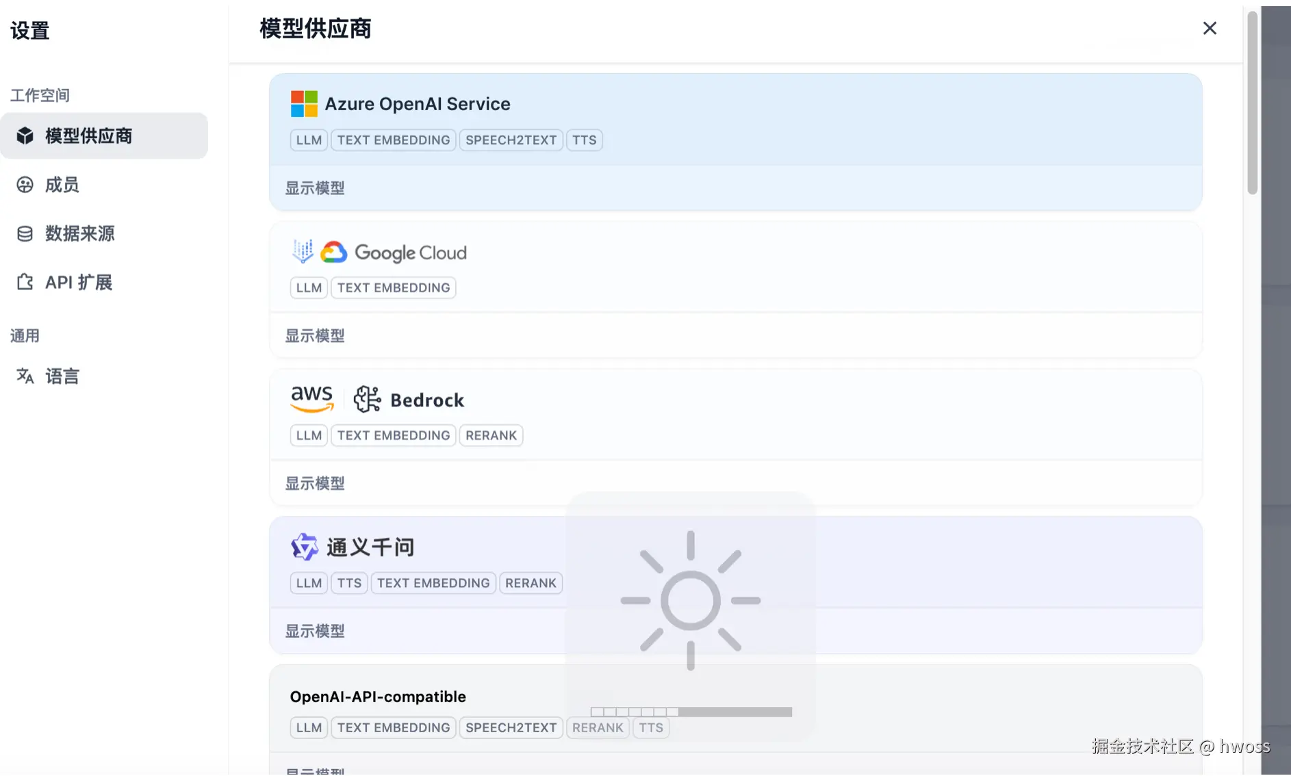
Task: Open the 数据来源 settings section
Action: 79,234
